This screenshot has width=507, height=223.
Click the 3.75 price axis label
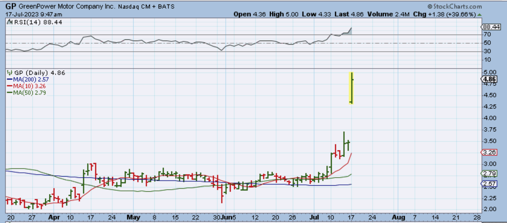tap(490, 130)
